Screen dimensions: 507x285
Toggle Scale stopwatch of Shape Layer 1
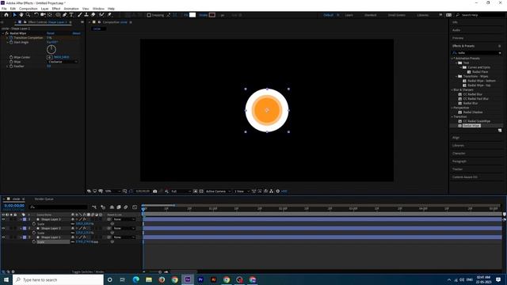coord(34,241)
